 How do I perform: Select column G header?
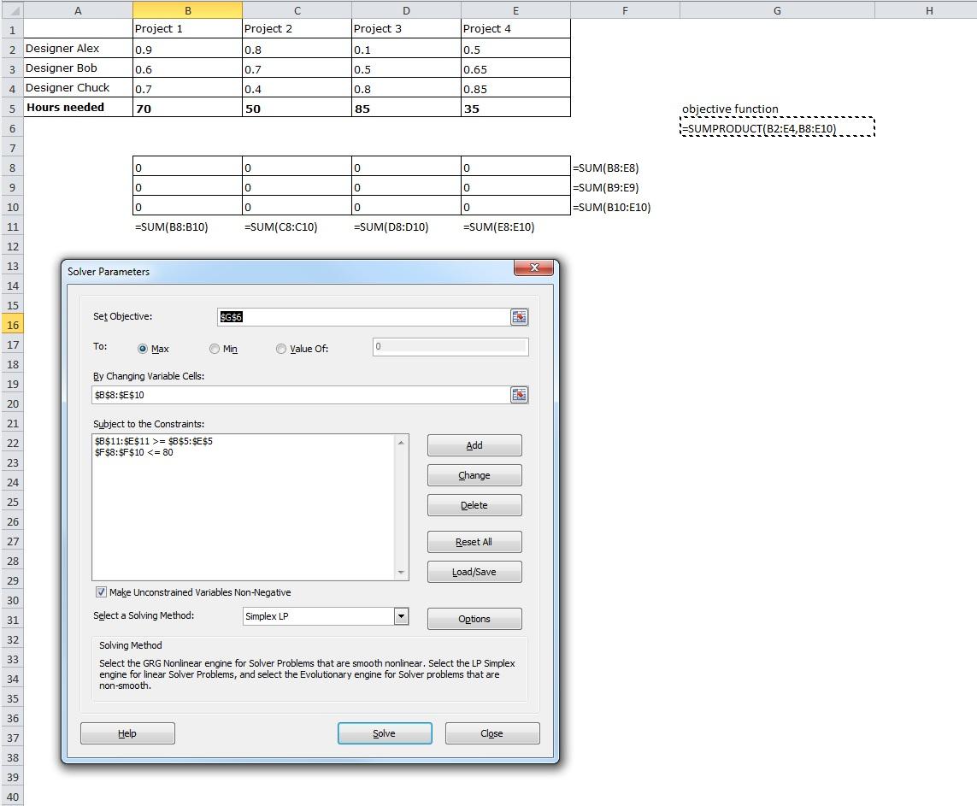click(777, 10)
